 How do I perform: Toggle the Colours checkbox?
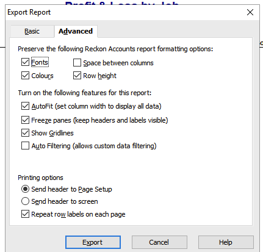[25, 76]
